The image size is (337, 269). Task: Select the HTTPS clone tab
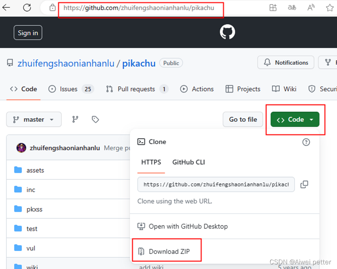click(151, 162)
